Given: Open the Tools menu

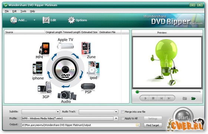Looking at the screenshot, I should 23,11.
